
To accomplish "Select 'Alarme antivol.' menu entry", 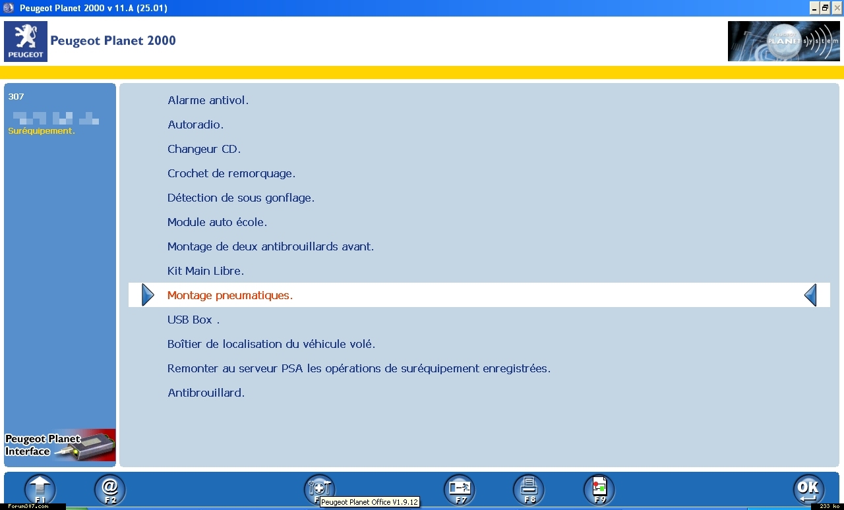I will 208,100.
